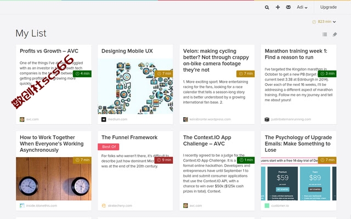Click the Velon article excerpt text
Screen dimensions: 351x219
click(216, 92)
